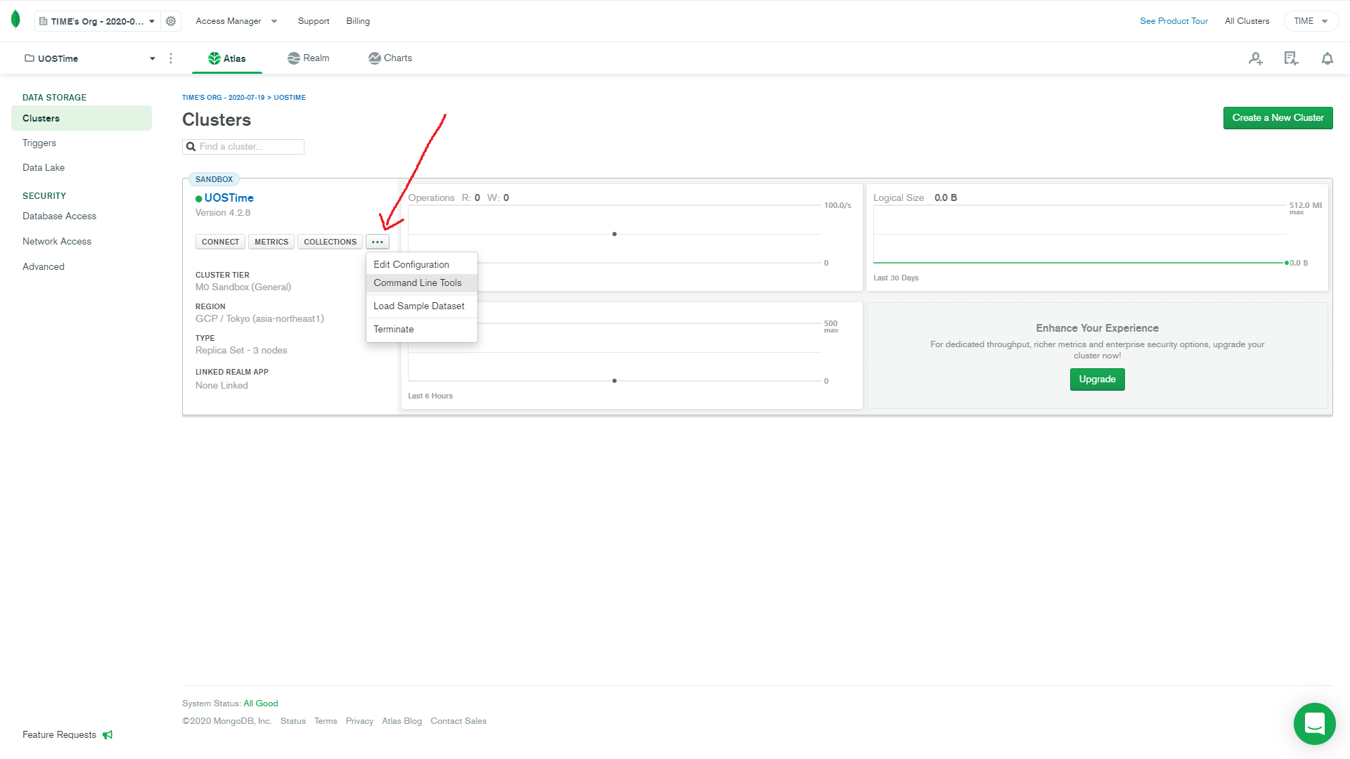The height and width of the screenshot is (759, 1350).
Task: Click the cluster ellipsis more-options button
Action: point(378,242)
